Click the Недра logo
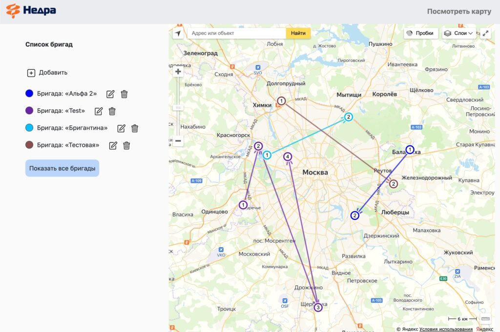Screen dimensions: 500x332 31,11
